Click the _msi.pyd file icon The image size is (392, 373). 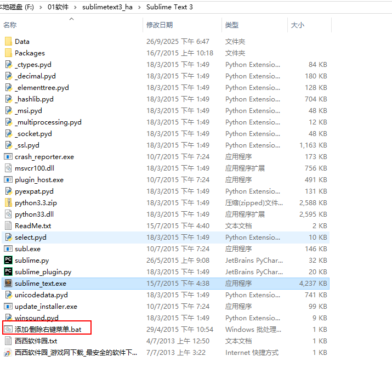click(8, 110)
